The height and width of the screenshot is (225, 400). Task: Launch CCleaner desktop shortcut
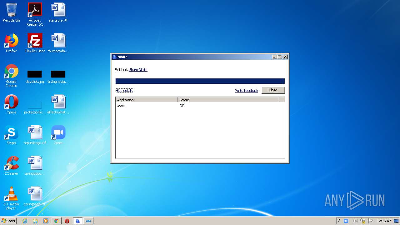tap(11, 166)
